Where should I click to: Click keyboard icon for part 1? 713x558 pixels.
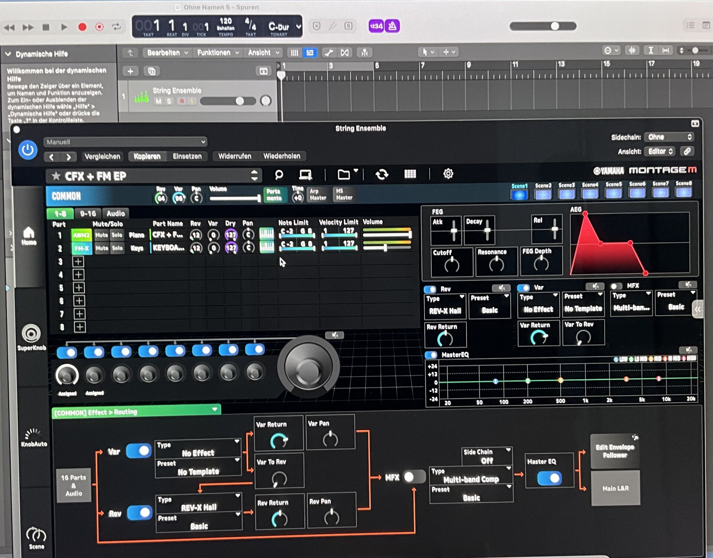pyautogui.click(x=266, y=234)
